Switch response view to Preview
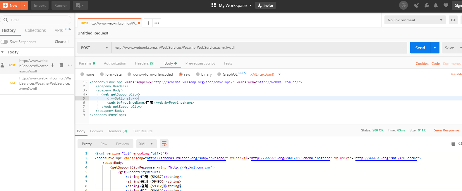This screenshot has width=462, height=191. coord(122,144)
